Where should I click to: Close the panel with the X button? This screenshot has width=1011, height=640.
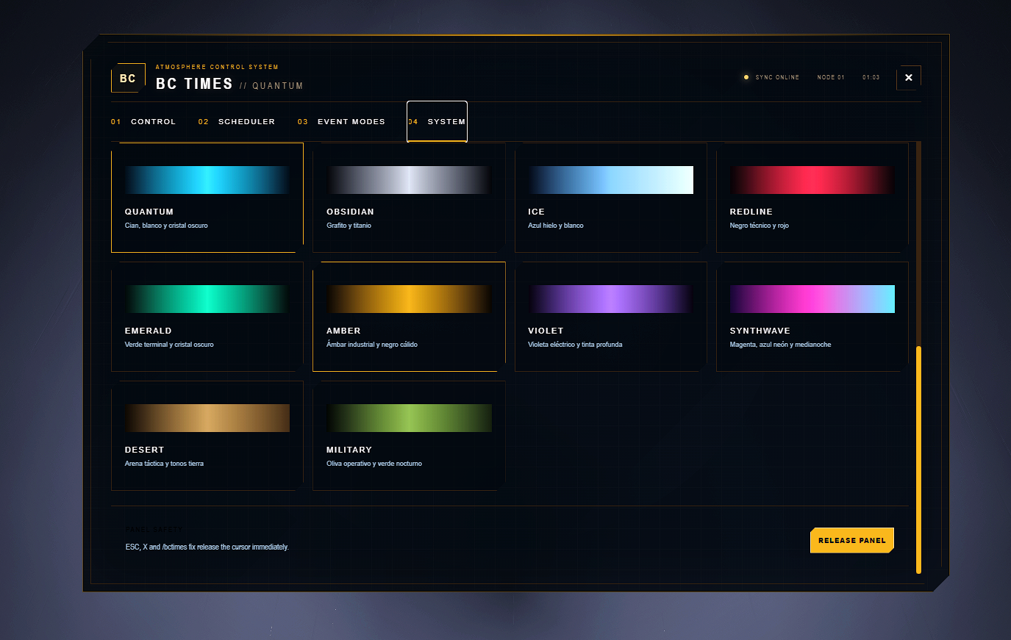pyautogui.click(x=909, y=78)
